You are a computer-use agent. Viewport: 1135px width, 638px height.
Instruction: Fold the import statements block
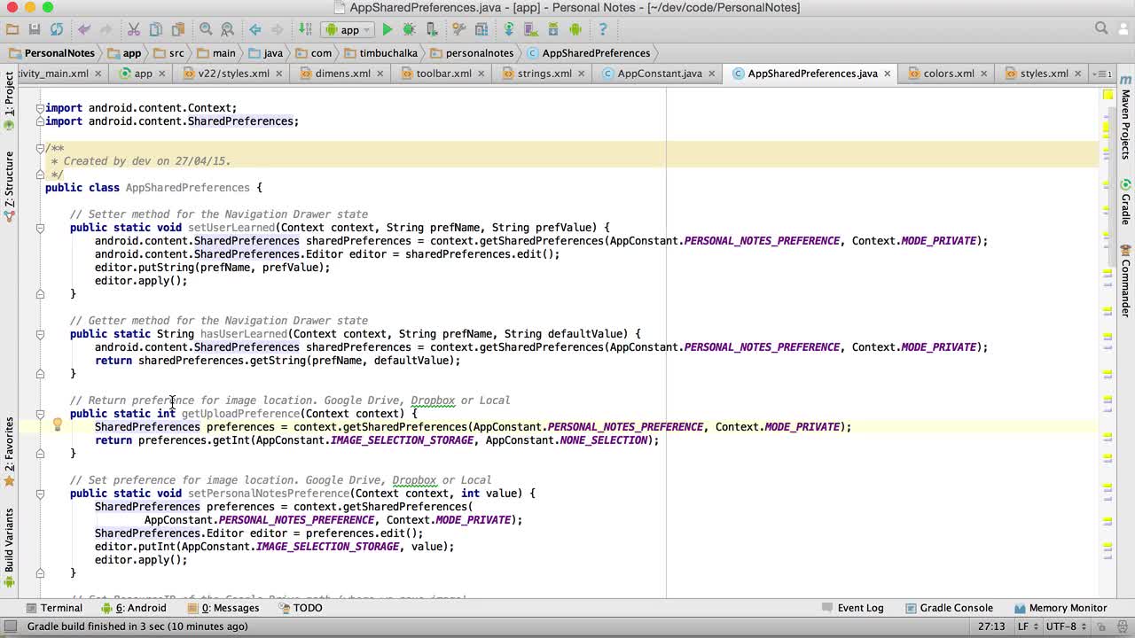coord(40,108)
